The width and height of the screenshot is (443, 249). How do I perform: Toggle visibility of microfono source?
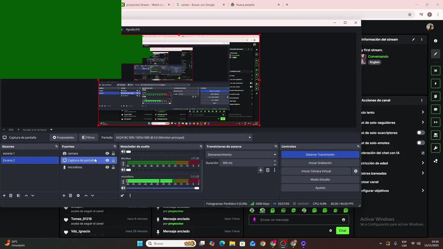pyautogui.click(x=107, y=167)
